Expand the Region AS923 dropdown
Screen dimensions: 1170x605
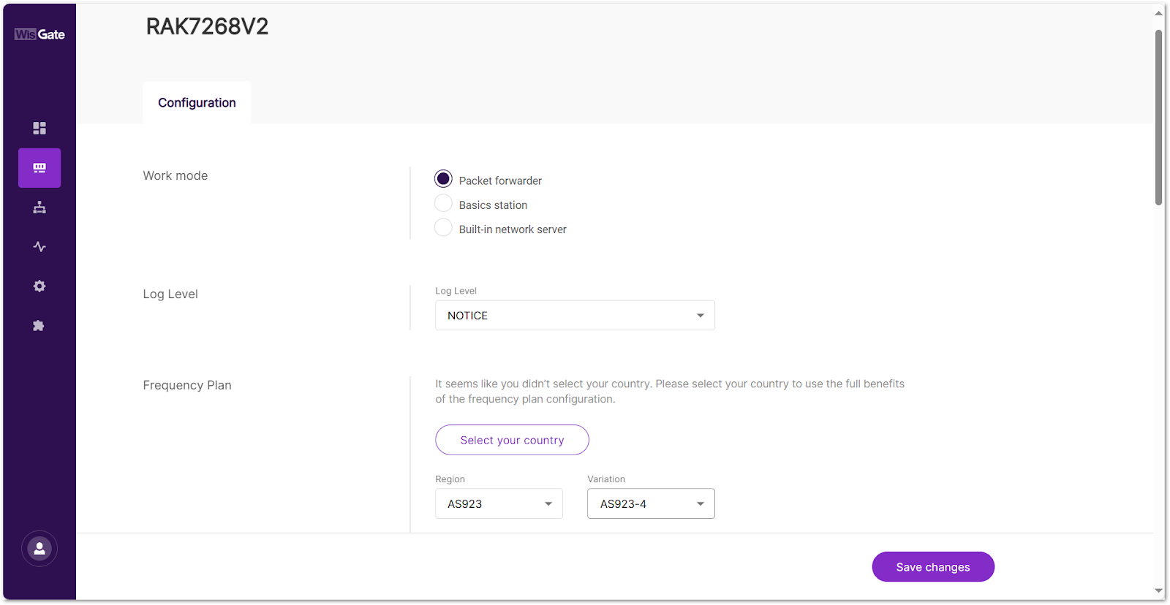point(499,504)
